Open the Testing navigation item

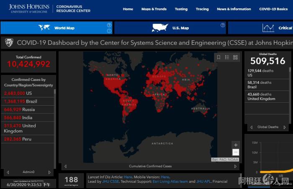(x=181, y=9)
